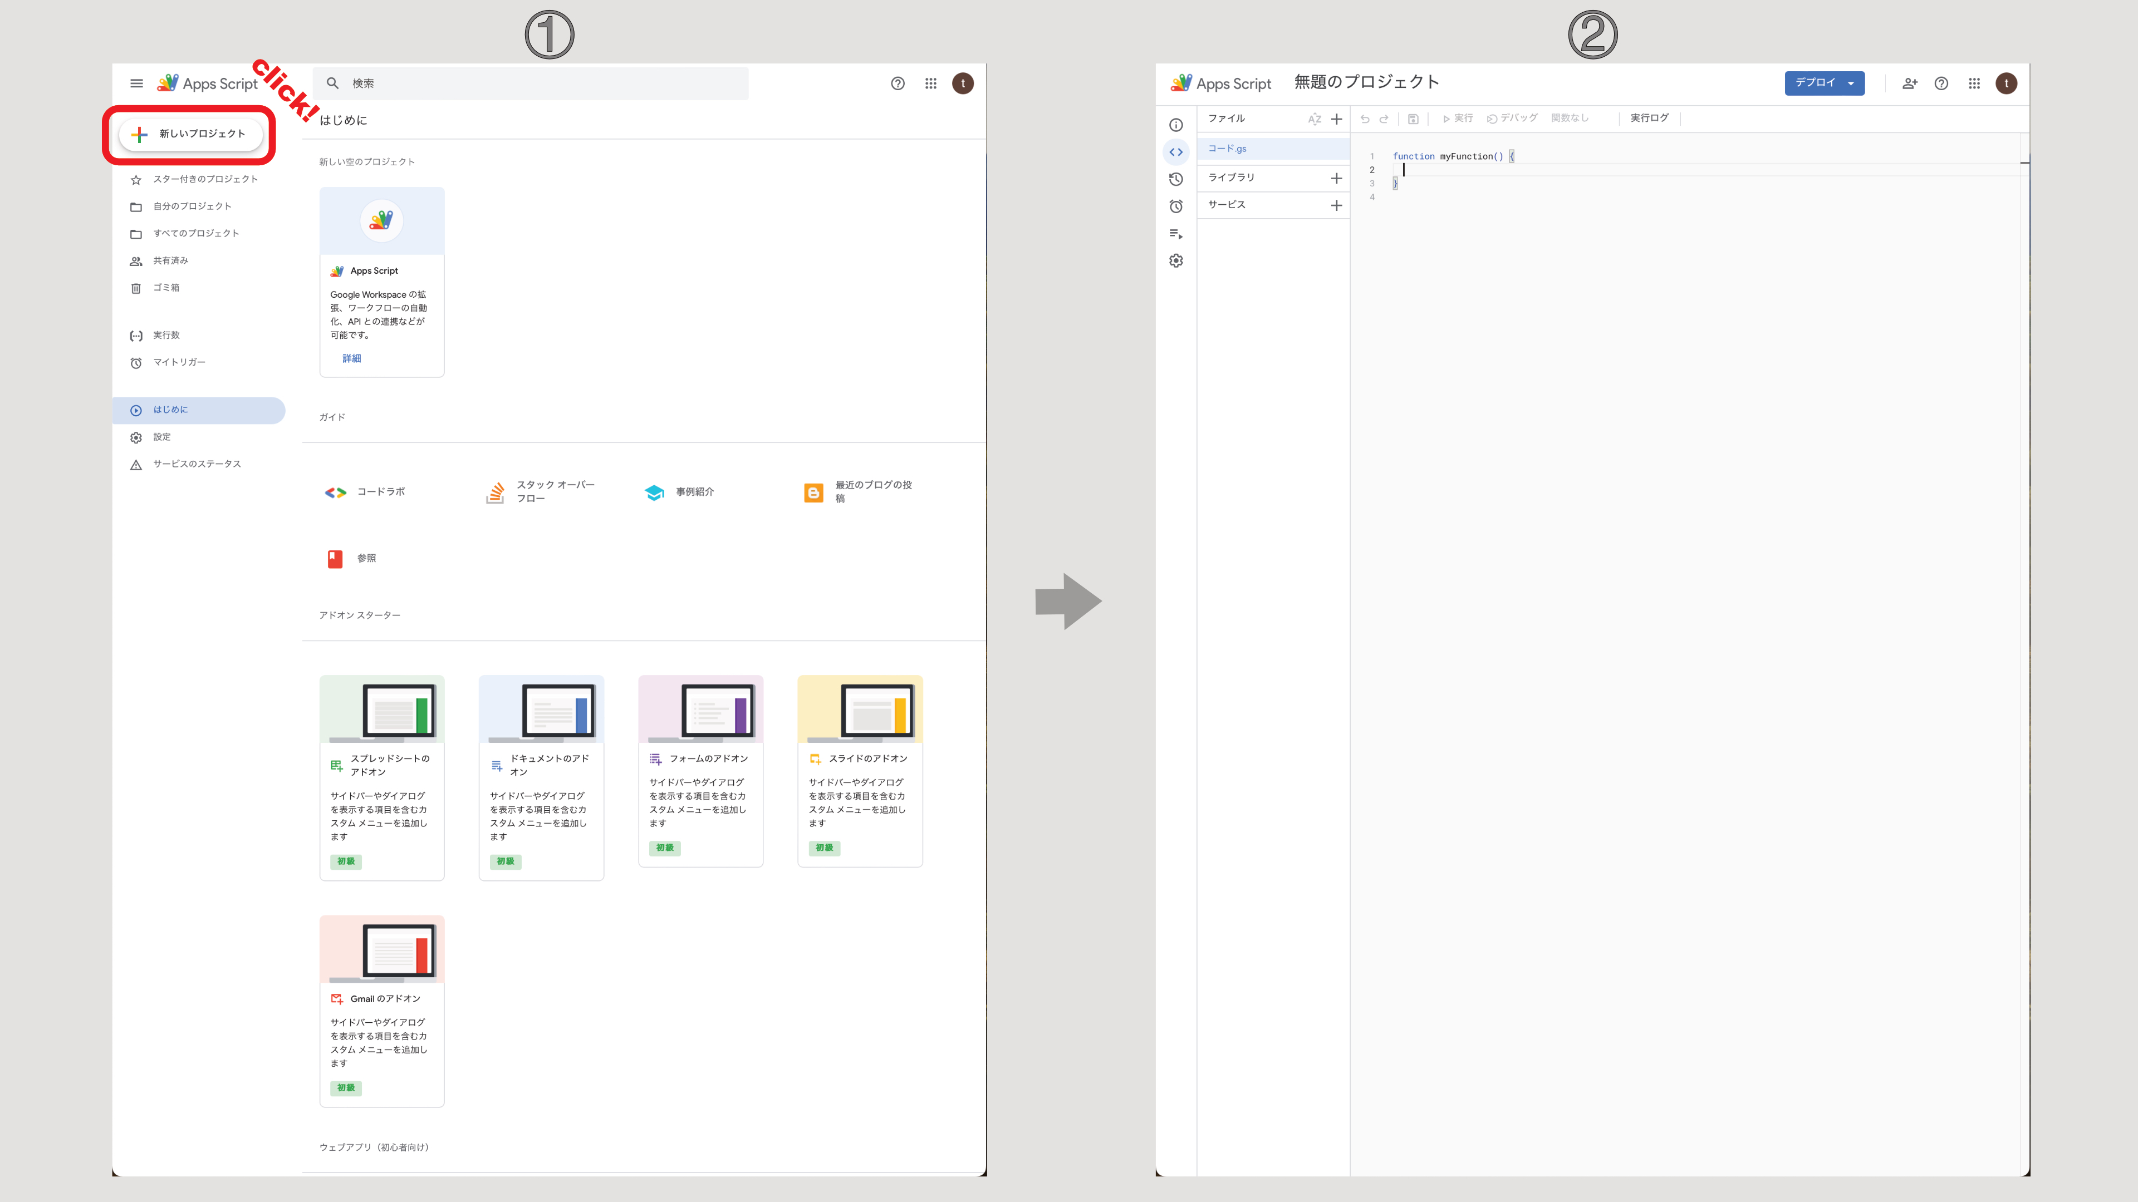Open the editor code icon in sidebar
The image size is (2138, 1202).
point(1176,152)
